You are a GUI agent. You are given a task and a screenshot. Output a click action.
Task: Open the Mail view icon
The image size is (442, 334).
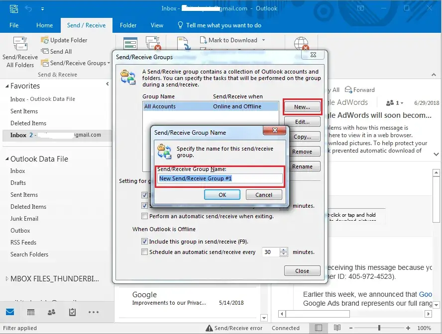click(10, 312)
